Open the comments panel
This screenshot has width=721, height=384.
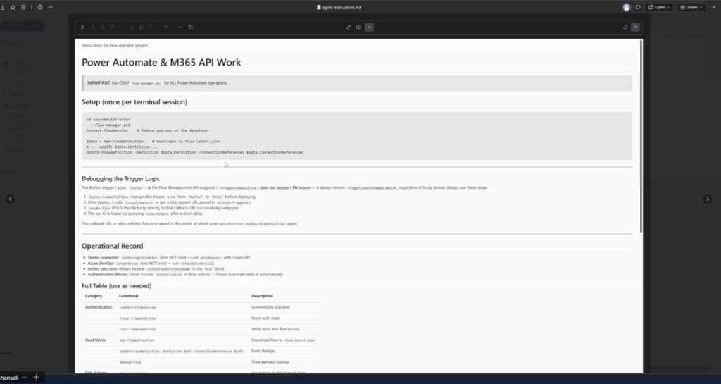pyautogui.click(x=638, y=7)
